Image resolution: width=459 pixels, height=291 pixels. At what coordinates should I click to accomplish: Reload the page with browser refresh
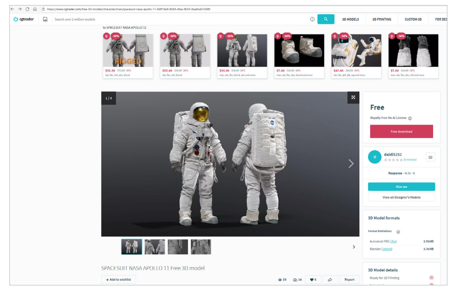27,9
